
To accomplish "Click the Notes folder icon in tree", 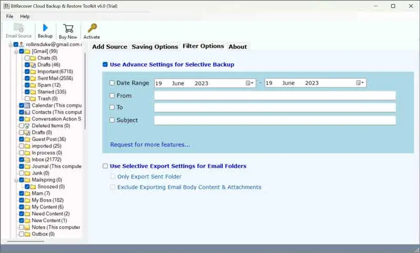I will pos(28,227).
